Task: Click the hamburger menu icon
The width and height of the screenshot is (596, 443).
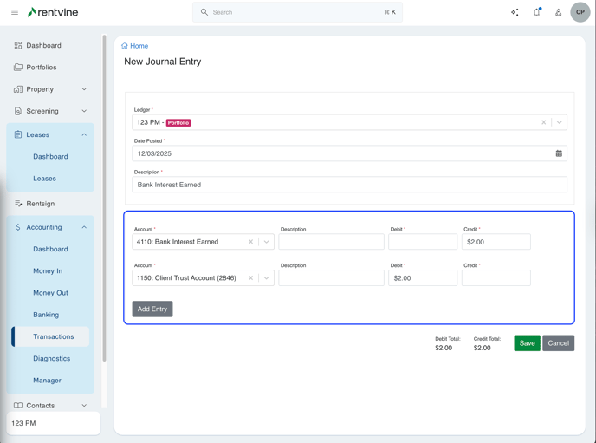Action: pos(15,12)
